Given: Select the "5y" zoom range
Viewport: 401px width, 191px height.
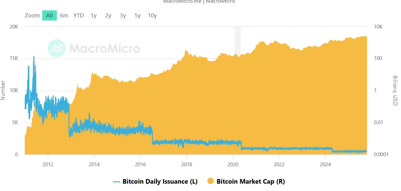Looking at the screenshot, I should [137, 15].
